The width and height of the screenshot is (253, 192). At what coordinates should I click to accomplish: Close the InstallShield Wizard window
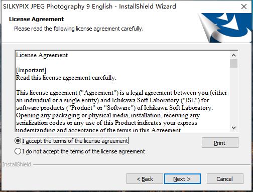point(244,7)
